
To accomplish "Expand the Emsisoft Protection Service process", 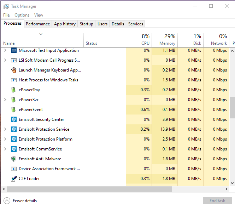I will pos(5,129).
